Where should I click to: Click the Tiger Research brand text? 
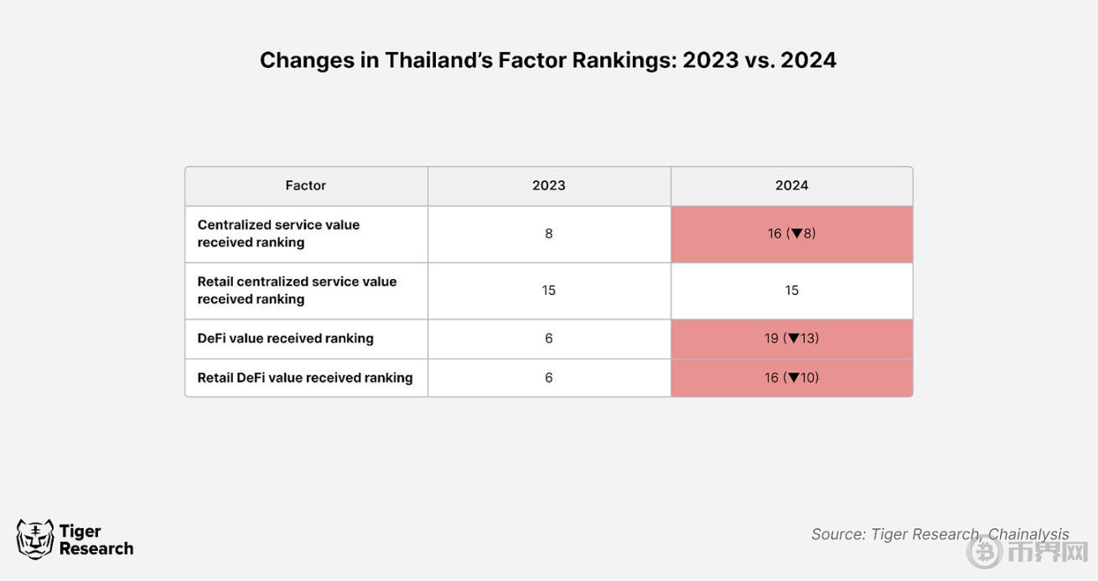96,540
